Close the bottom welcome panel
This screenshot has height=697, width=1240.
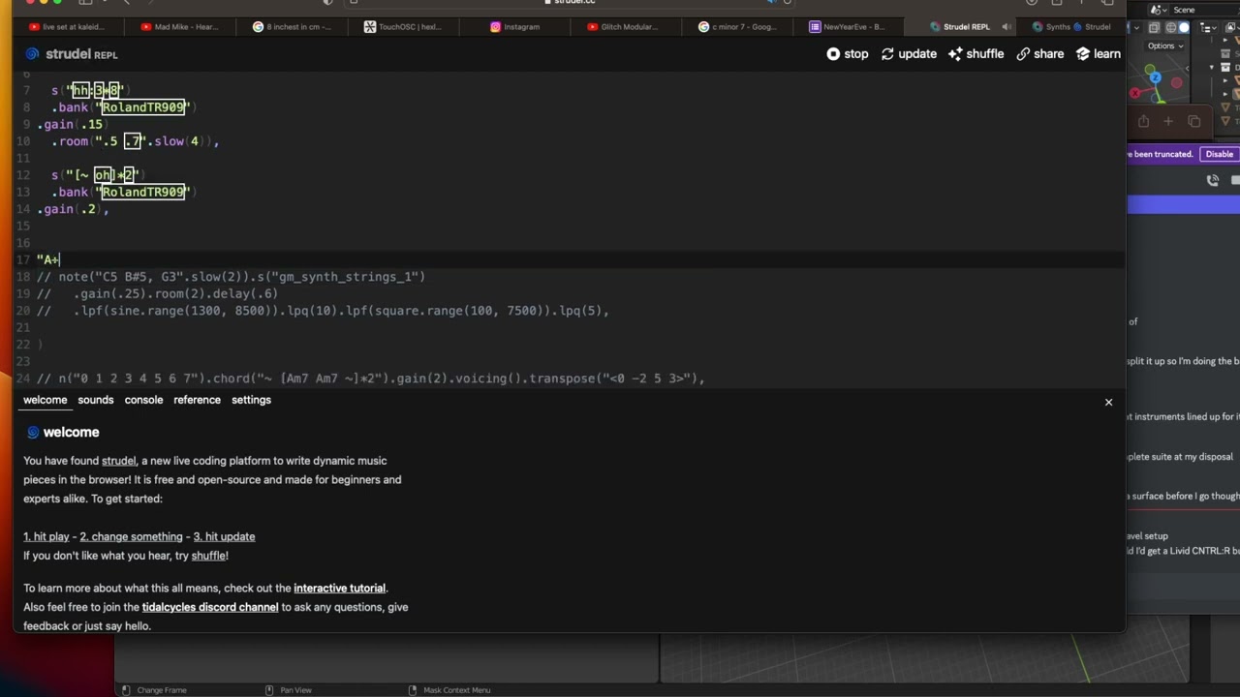[x=1109, y=402]
